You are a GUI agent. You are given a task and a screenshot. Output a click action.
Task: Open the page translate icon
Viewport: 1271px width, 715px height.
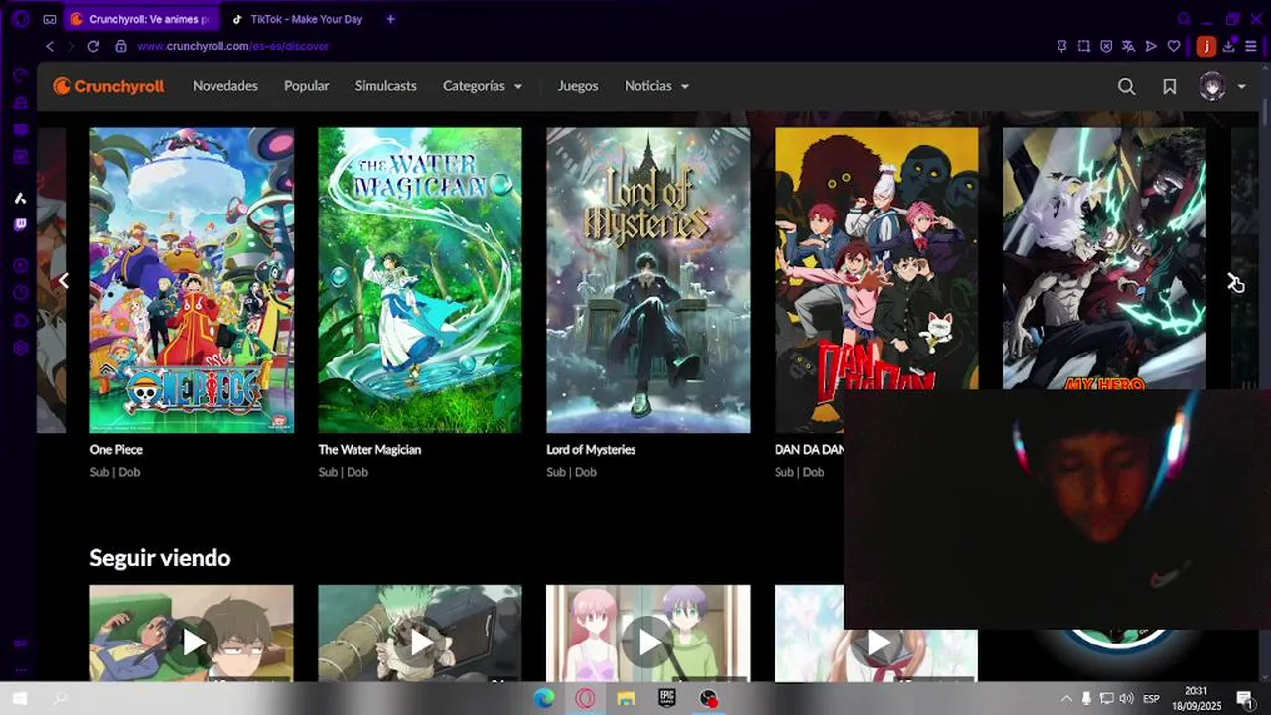point(1128,46)
